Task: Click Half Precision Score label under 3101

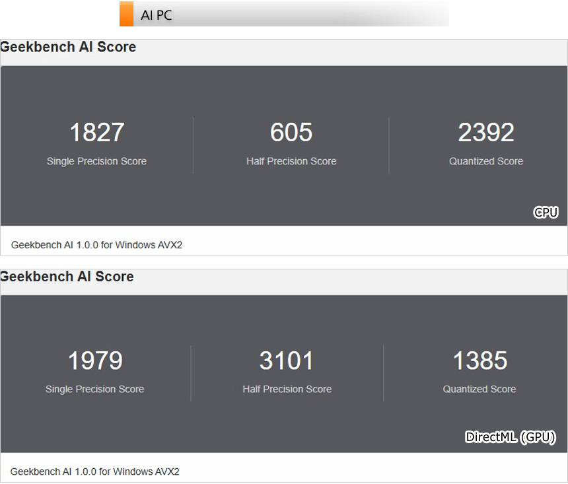Action: [x=287, y=389]
